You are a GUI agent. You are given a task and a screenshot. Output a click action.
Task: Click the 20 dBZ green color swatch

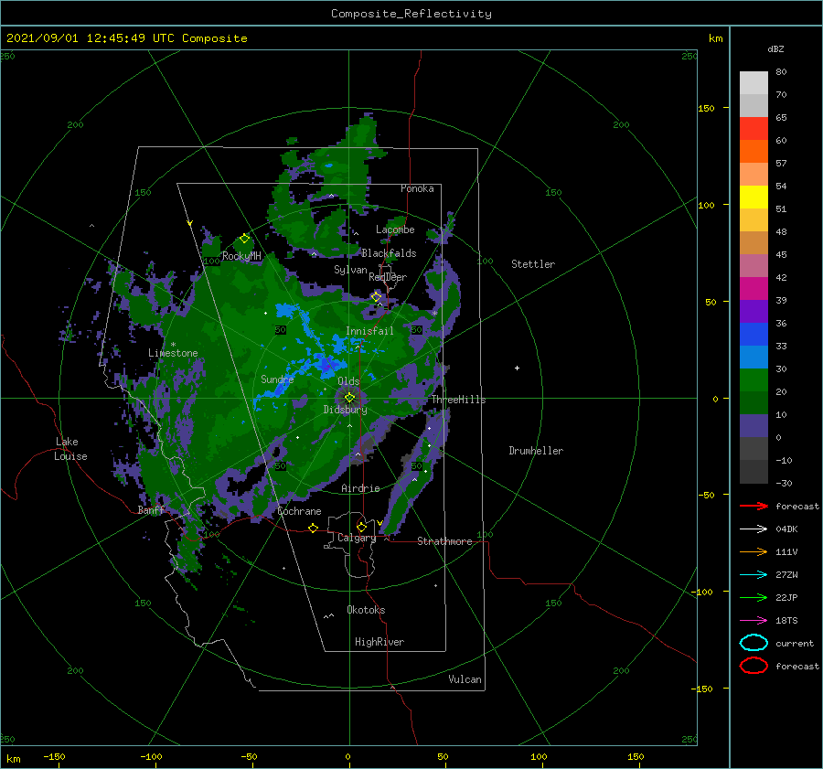coord(754,402)
